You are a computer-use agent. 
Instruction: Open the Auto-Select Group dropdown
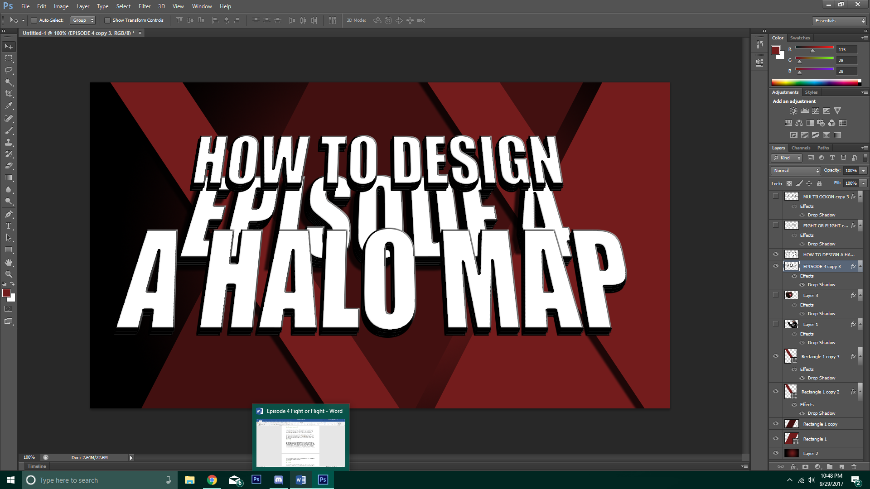tap(83, 20)
